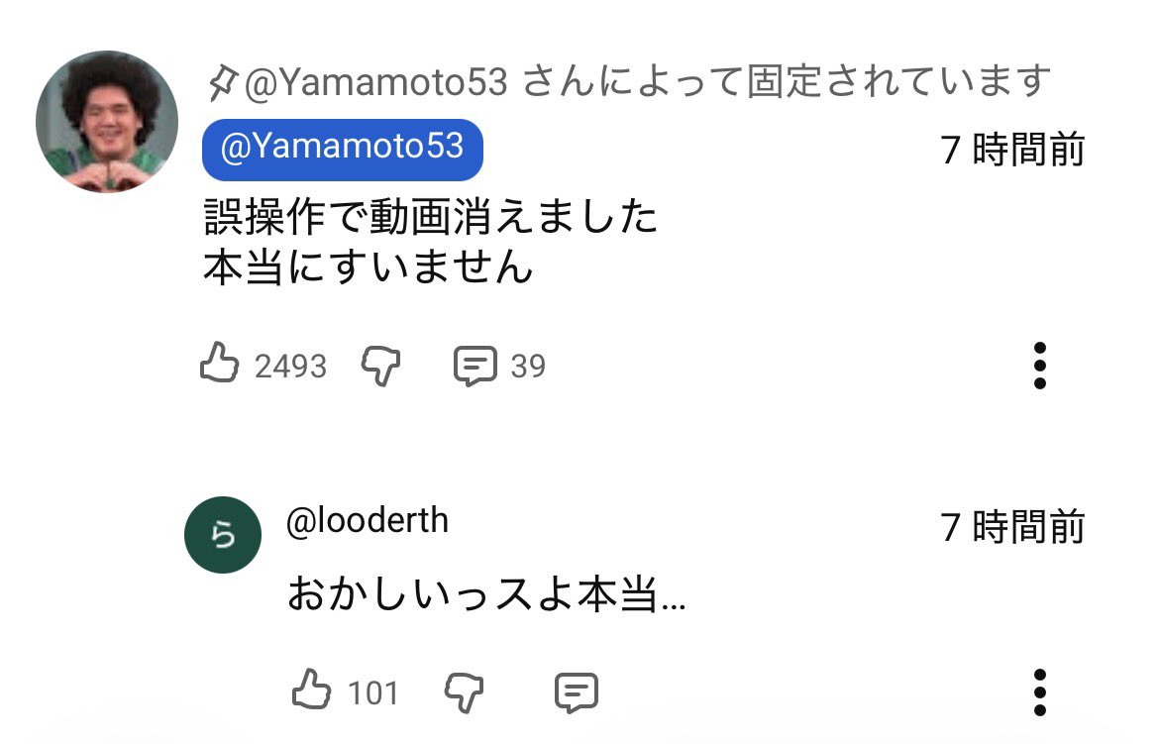Open the options menu for the pinned comment

click(1039, 365)
